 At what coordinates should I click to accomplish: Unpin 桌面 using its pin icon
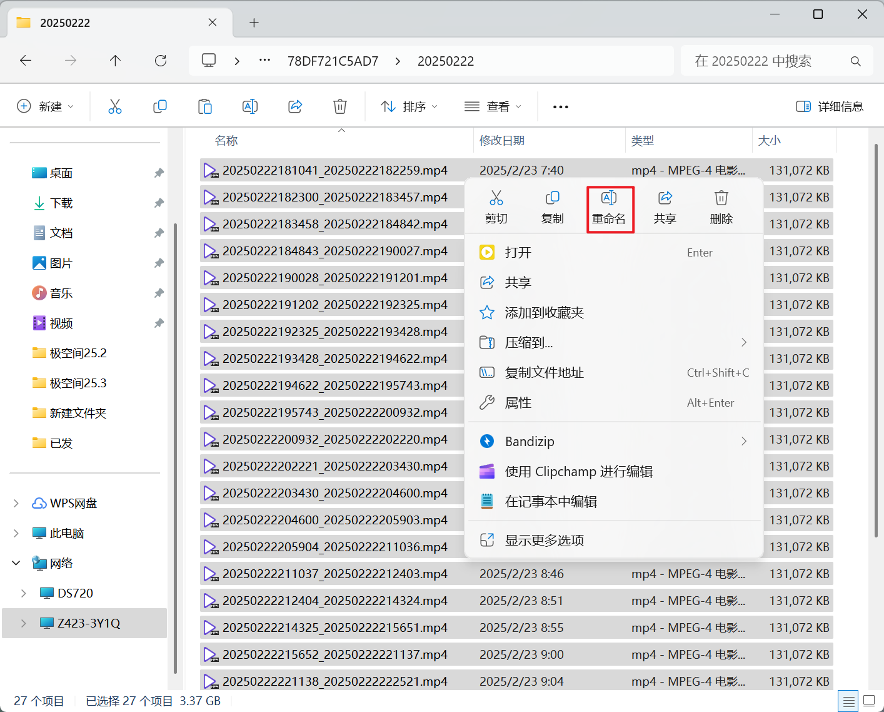(x=159, y=173)
